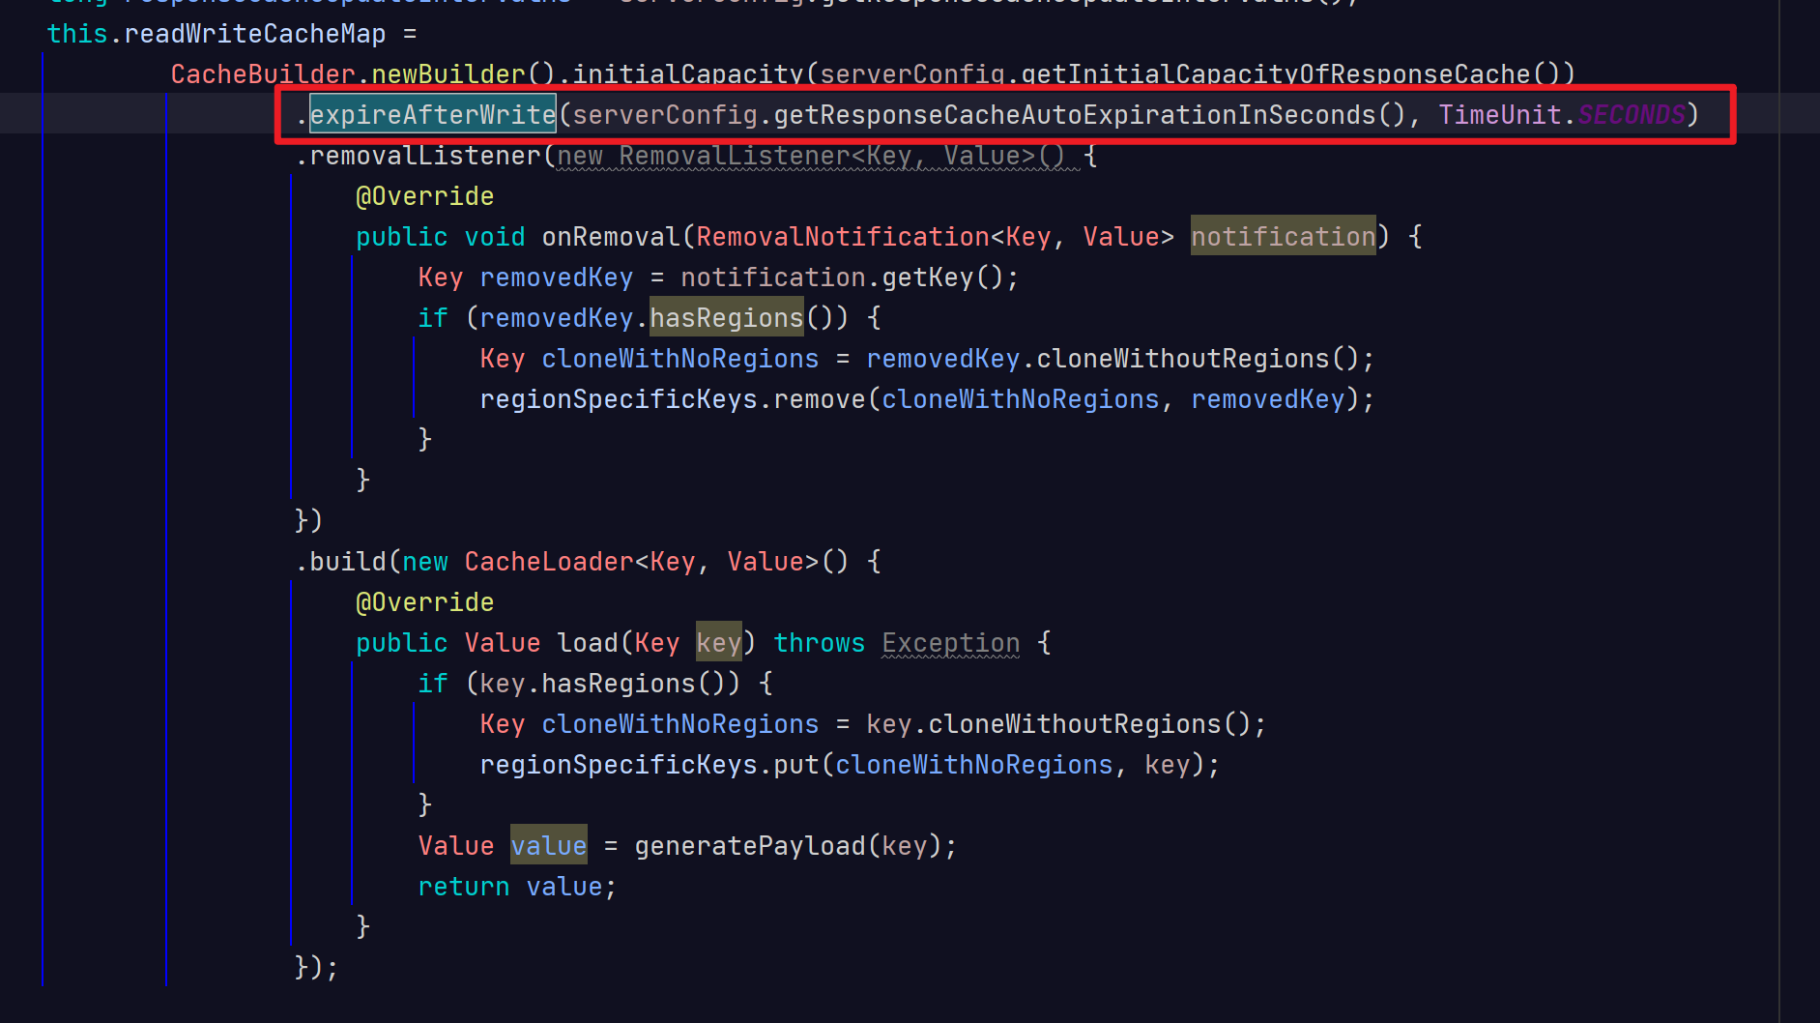The width and height of the screenshot is (1820, 1023).
Task: Click initialCapacity method call
Action: (688, 74)
